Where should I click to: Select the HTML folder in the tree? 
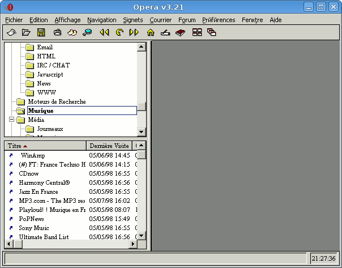click(46, 57)
